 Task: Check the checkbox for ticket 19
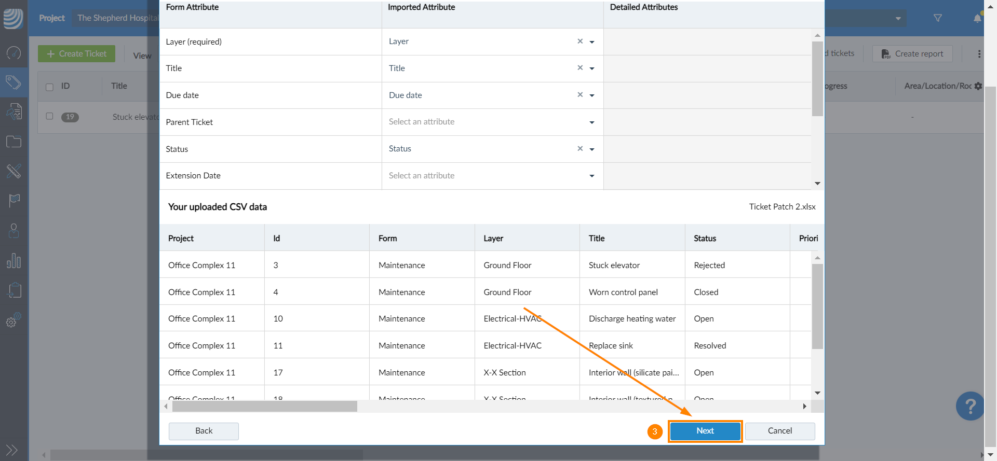(50, 116)
